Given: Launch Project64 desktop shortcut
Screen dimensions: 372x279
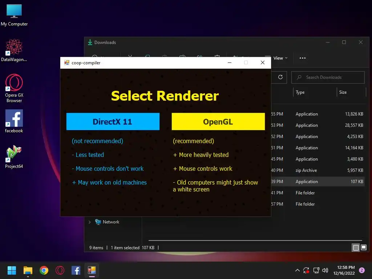Looking at the screenshot, I should (14, 157).
